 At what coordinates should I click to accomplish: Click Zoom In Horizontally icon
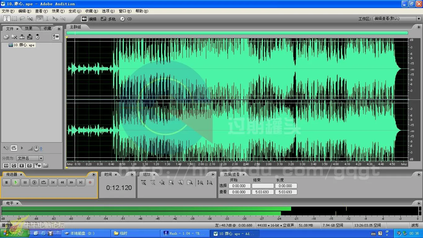pos(143,183)
